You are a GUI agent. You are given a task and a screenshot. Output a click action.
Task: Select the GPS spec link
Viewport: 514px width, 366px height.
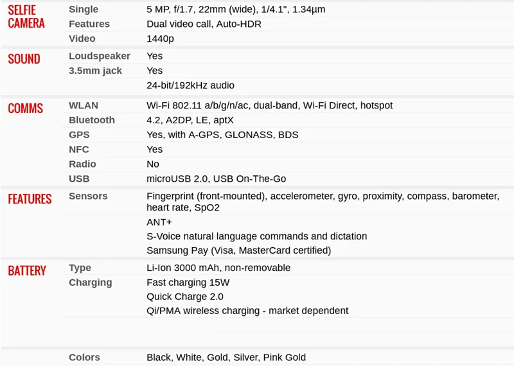78,135
